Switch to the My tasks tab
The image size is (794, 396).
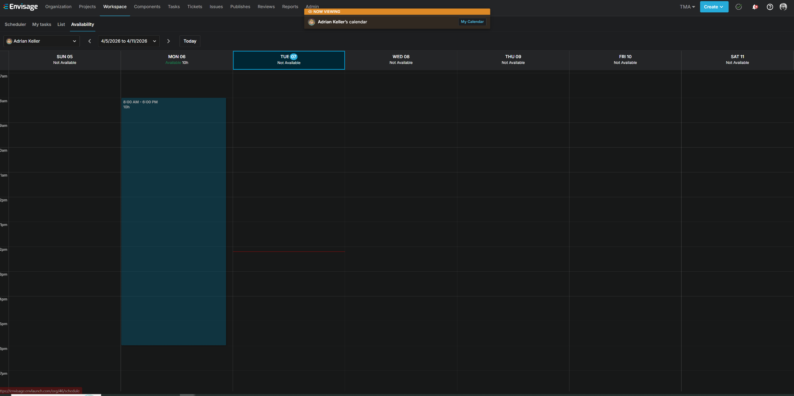[41, 24]
